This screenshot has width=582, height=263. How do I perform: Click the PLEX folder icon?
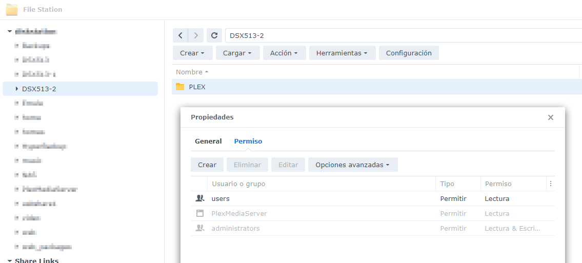tap(180, 87)
